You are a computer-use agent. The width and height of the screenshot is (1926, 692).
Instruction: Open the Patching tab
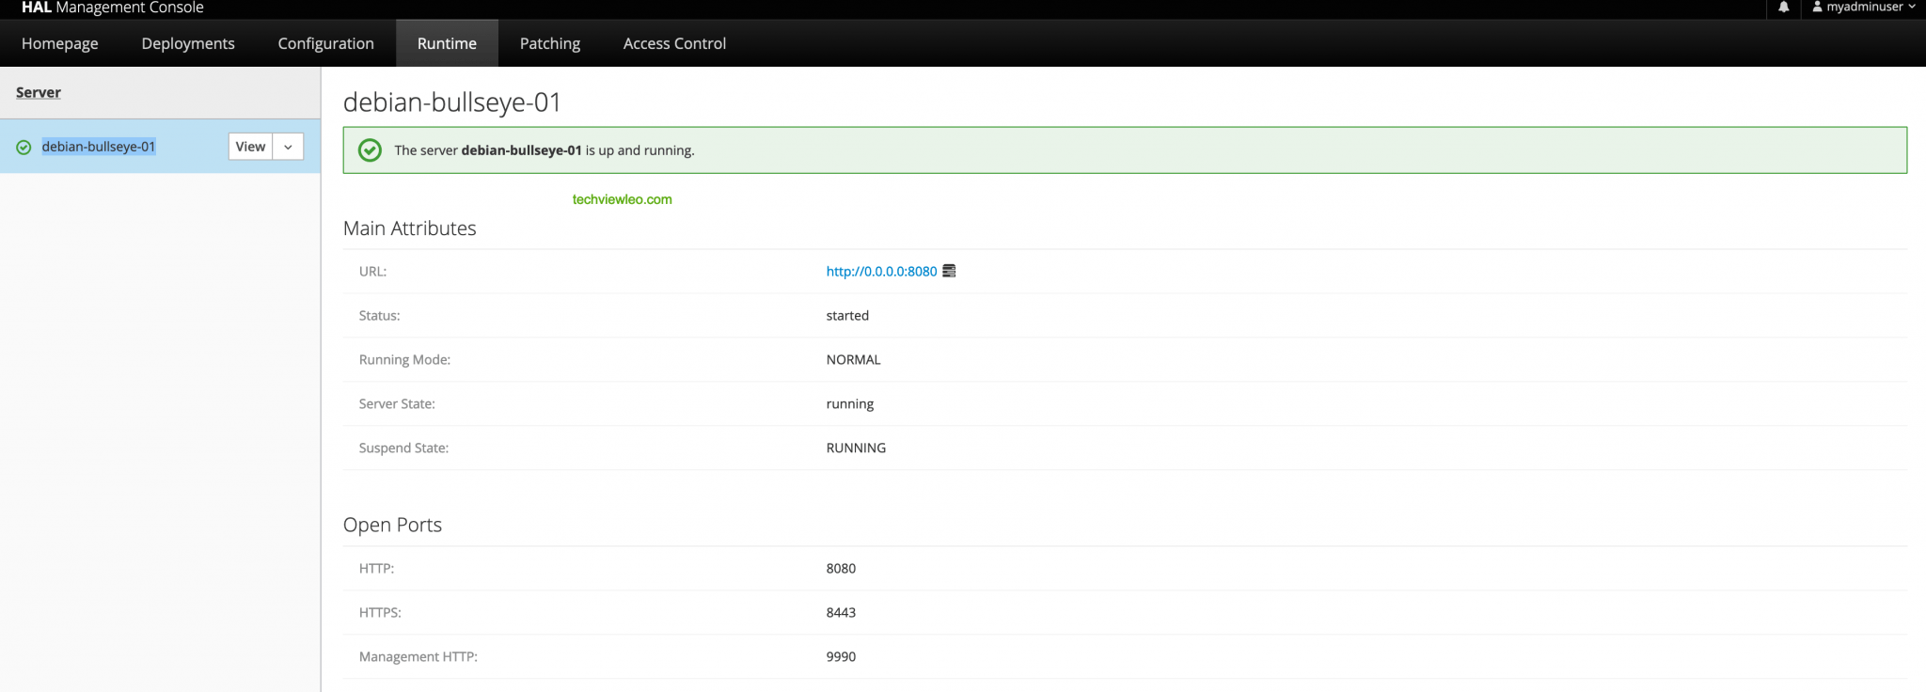550,43
